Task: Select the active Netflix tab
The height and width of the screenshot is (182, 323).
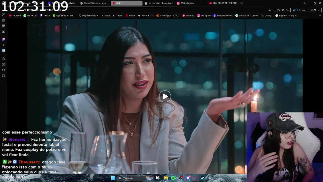Action: click(x=126, y=3)
